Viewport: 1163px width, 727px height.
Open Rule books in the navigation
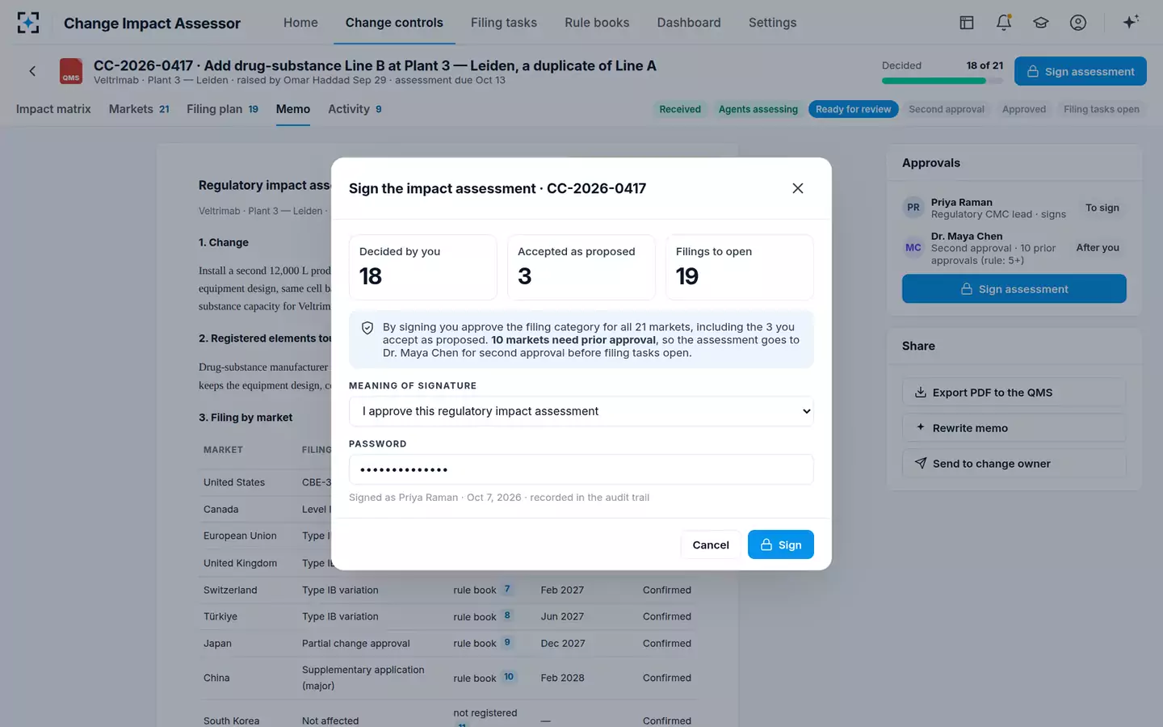click(597, 23)
